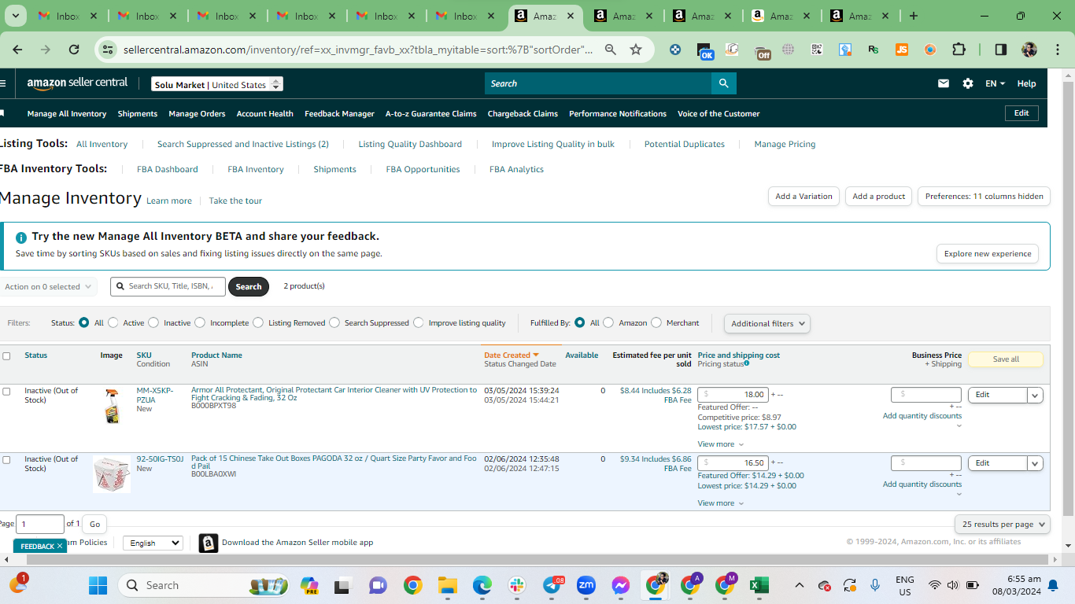Open the seller messages mail icon

[x=944, y=83]
